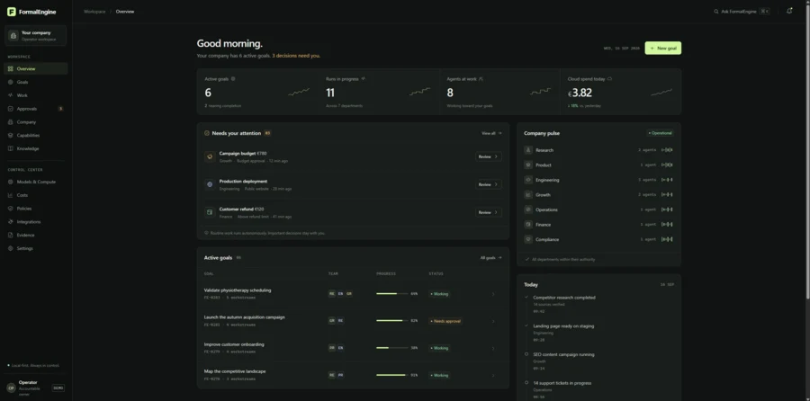Click the 3 decisions need you link
Viewport: 810px width, 401px height.
[x=296, y=56]
